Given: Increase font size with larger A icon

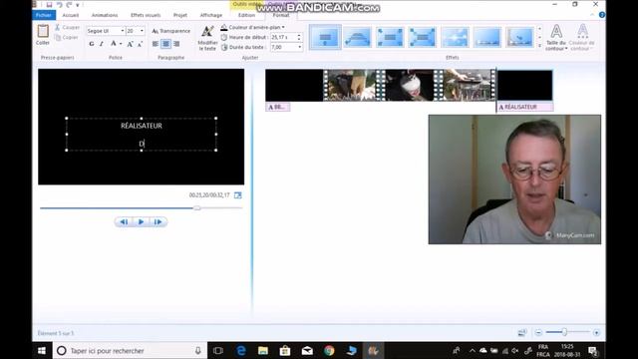Looking at the screenshot, I should [x=131, y=44].
